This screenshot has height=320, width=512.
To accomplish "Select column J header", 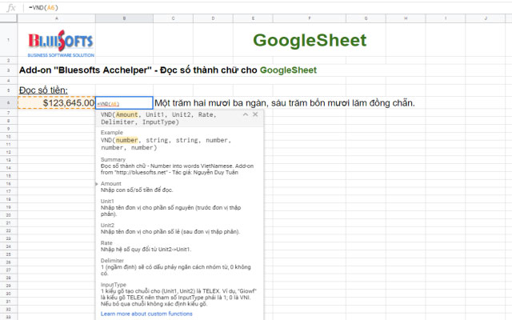I will (486, 18).
